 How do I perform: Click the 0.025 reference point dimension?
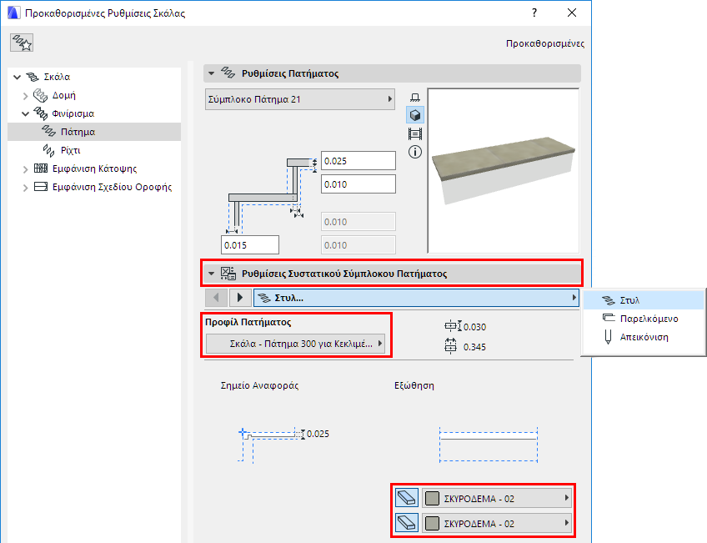[x=318, y=434]
